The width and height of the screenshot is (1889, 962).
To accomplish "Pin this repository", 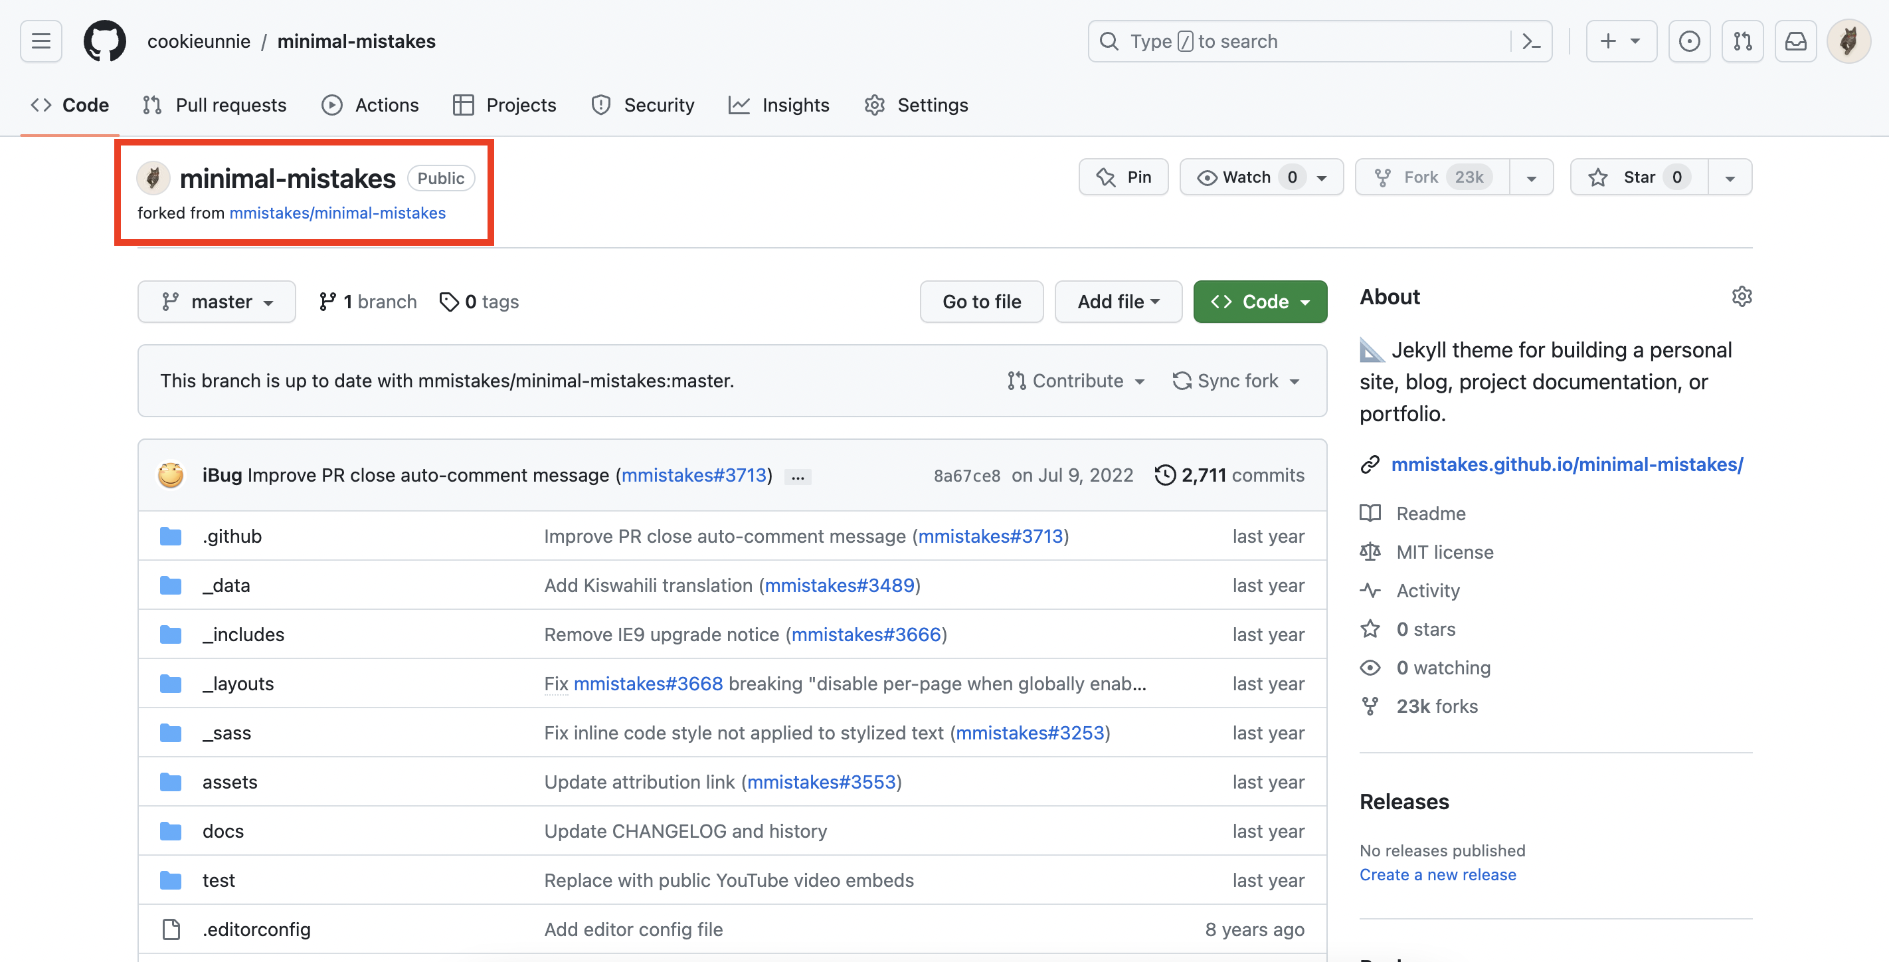I will (1123, 177).
